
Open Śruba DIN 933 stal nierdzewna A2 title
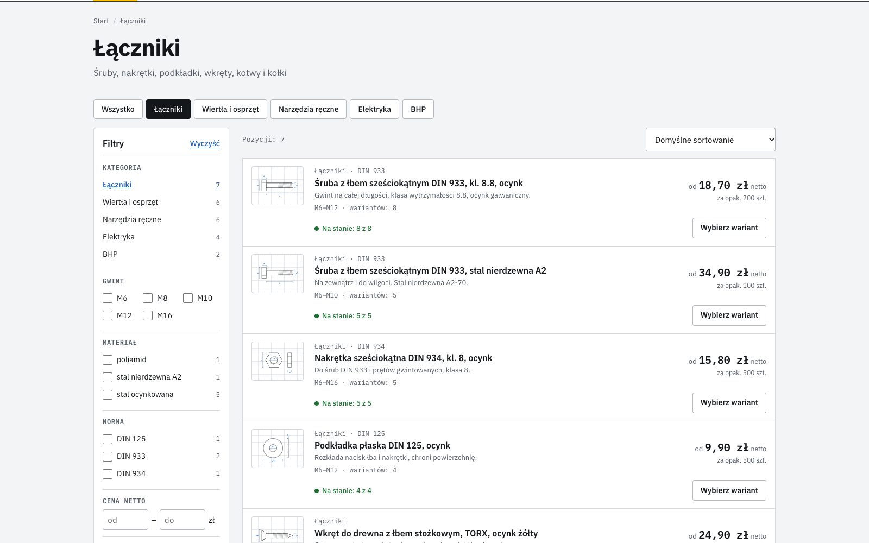click(x=430, y=270)
